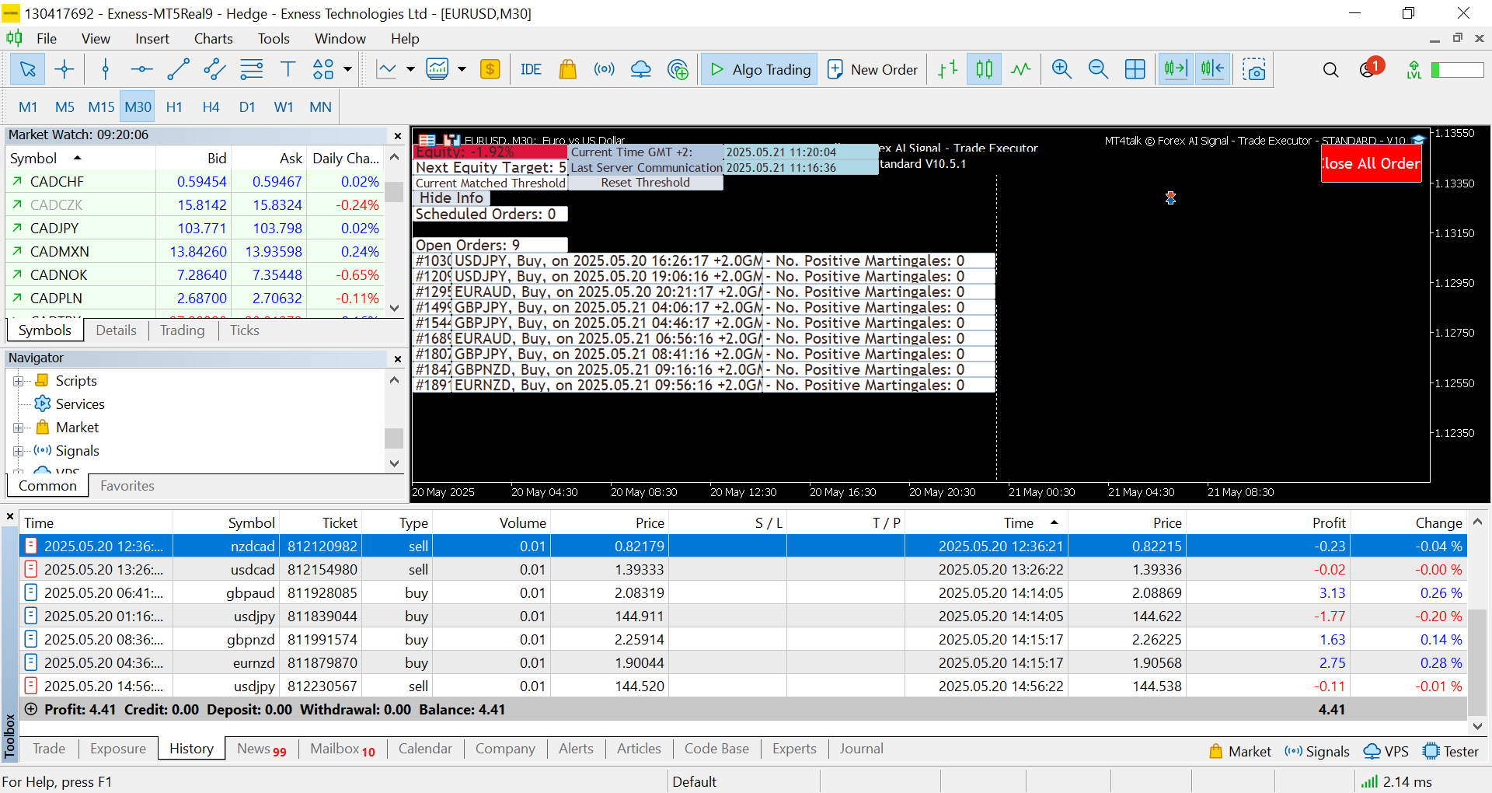Click the Hide Info button
The height and width of the screenshot is (793, 1492).
tap(451, 198)
